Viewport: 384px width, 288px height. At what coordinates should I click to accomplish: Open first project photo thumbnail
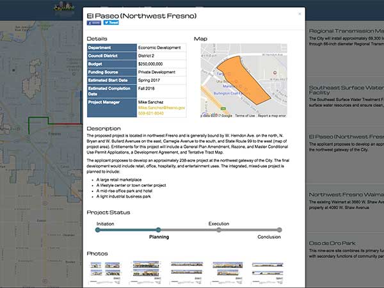point(105,273)
